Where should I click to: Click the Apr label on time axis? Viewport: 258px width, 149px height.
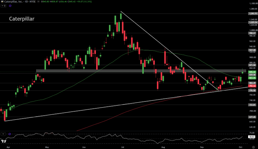click(x=8, y=147)
